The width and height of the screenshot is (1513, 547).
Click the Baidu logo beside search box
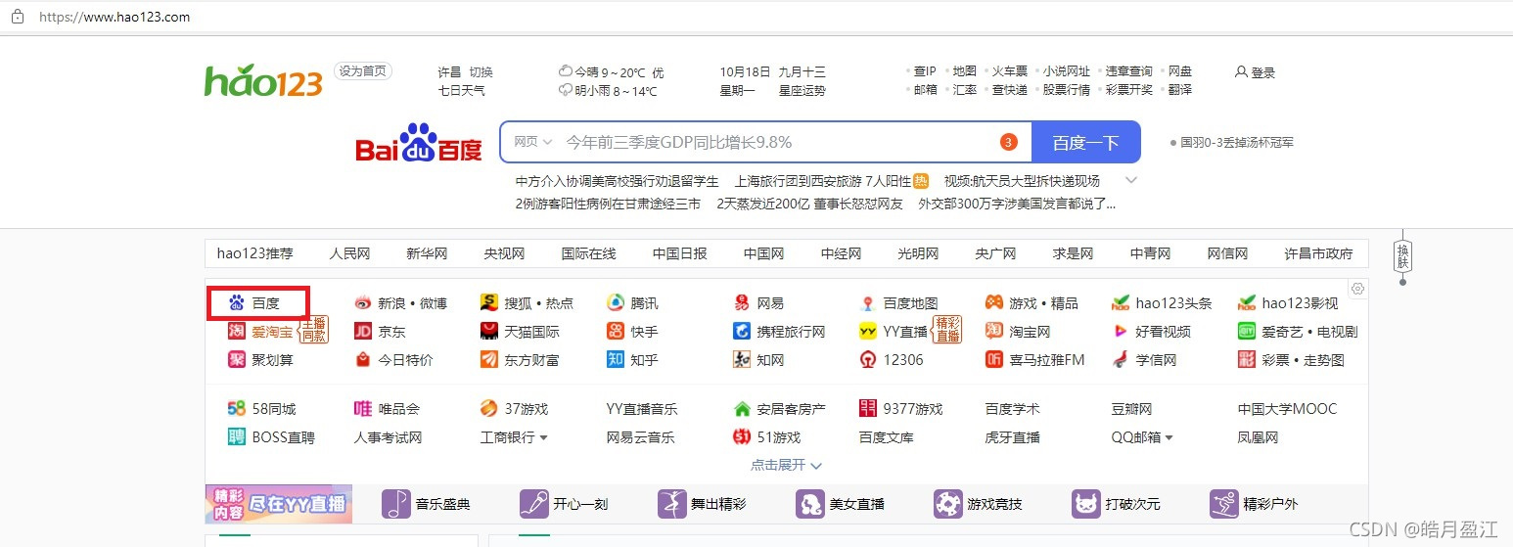pyautogui.click(x=419, y=143)
